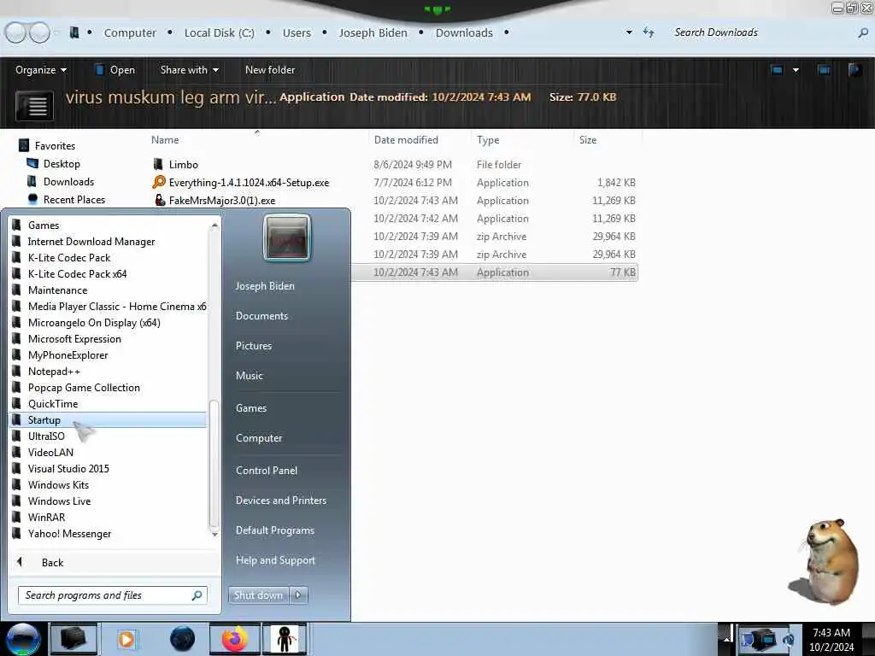
Task: Click the Search Downloads field
Action: pyautogui.click(x=765, y=32)
